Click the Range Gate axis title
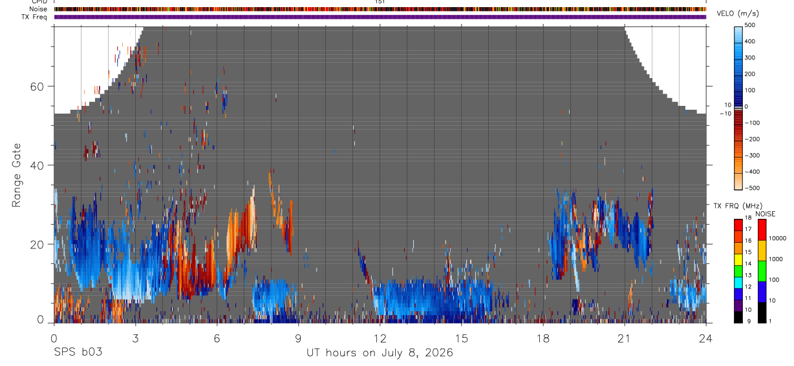The height and width of the screenshot is (366, 794). pyautogui.click(x=17, y=176)
